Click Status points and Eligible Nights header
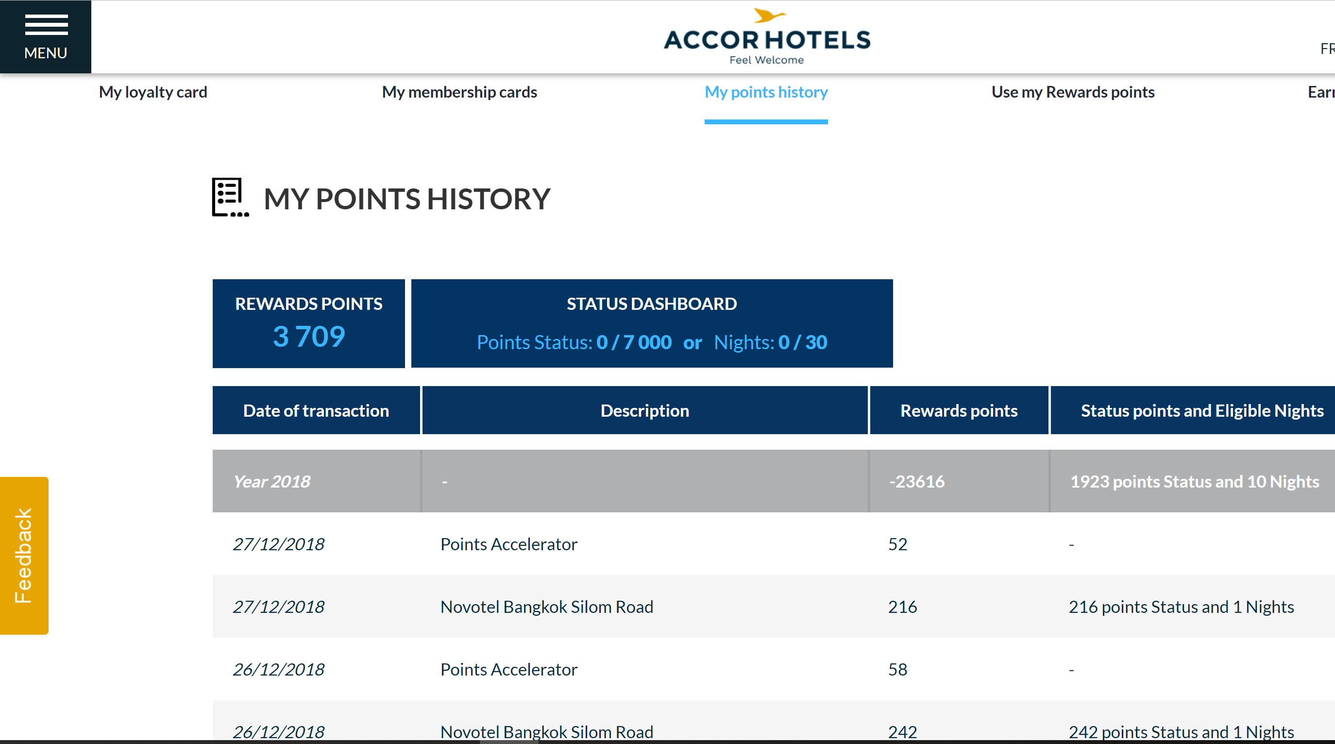 (1201, 410)
